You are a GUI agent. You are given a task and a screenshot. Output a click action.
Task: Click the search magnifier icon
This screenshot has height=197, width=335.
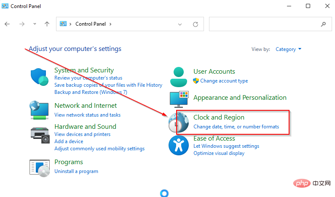pyautogui.click(x=323, y=24)
